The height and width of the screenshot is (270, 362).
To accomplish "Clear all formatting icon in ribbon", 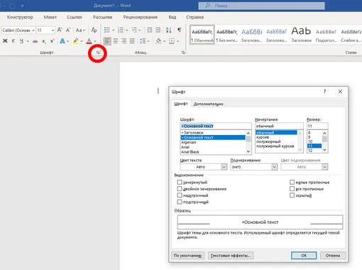I will pyautogui.click(x=94, y=30).
